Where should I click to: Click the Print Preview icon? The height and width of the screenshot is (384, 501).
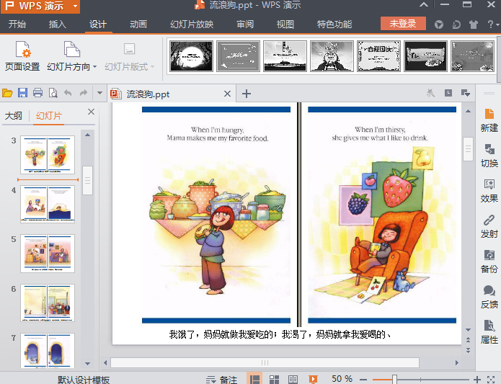tap(53, 93)
